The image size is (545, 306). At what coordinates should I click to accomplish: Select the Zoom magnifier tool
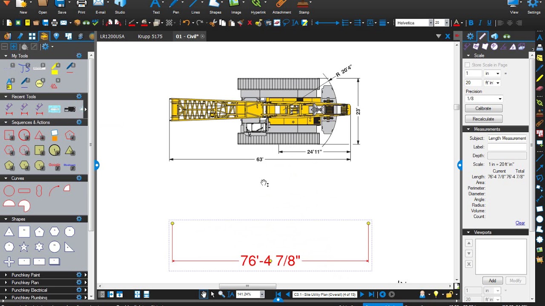tap(221, 294)
